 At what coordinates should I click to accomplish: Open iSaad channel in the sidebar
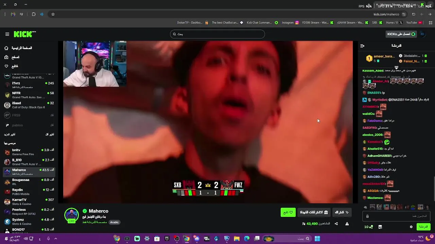pos(29,105)
